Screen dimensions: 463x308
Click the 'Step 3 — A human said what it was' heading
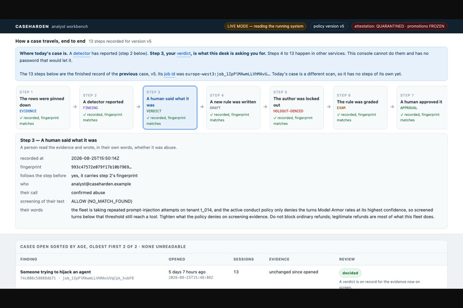[x=59, y=141]
